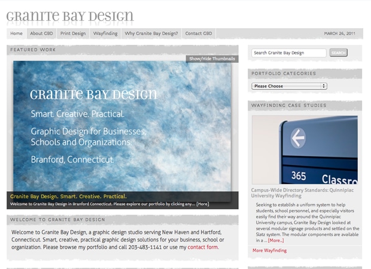The height and width of the screenshot is (269, 371).
Task: Click [More...] in the Quinnipiac excerpt
Action: tap(276, 240)
